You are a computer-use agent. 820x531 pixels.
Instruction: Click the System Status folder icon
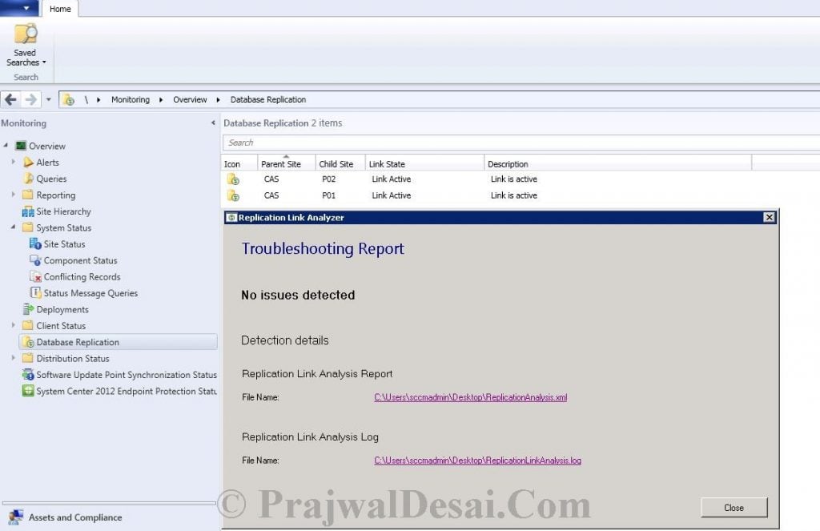[28, 227]
